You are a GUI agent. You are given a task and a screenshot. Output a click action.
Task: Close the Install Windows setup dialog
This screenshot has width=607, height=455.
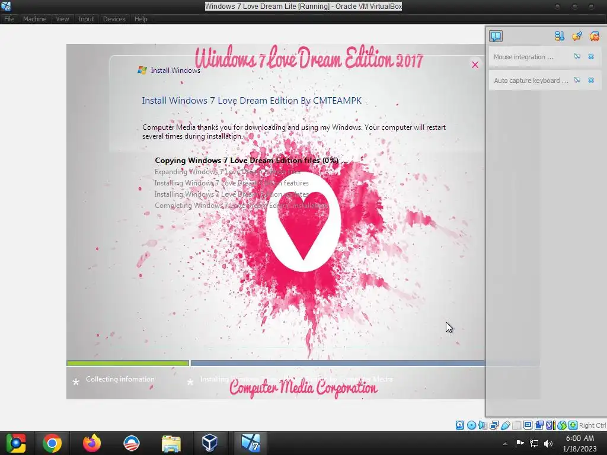pyautogui.click(x=475, y=65)
